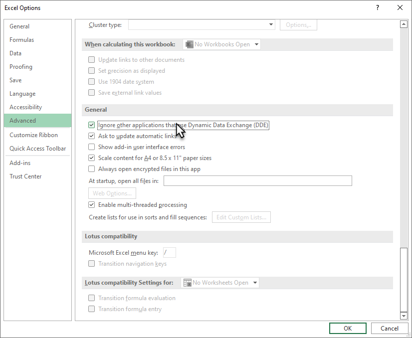Open the No Workbooks Open dropdown
The width and height of the screenshot is (412, 338).
[221, 44]
